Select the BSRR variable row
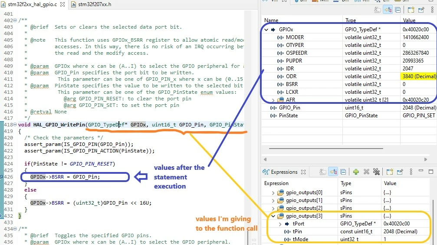Viewport: 437px width, 245px height. pyautogui.click(x=349, y=84)
